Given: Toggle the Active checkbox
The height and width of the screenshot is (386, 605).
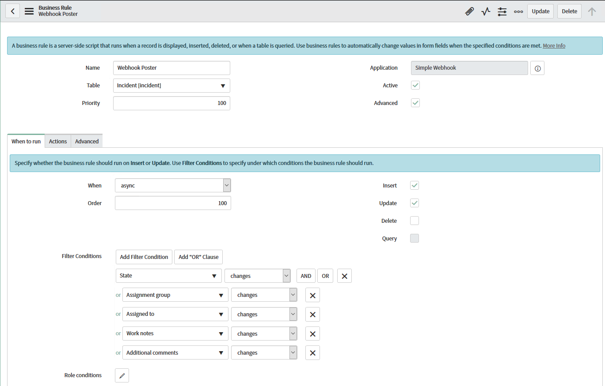Looking at the screenshot, I should pos(415,85).
